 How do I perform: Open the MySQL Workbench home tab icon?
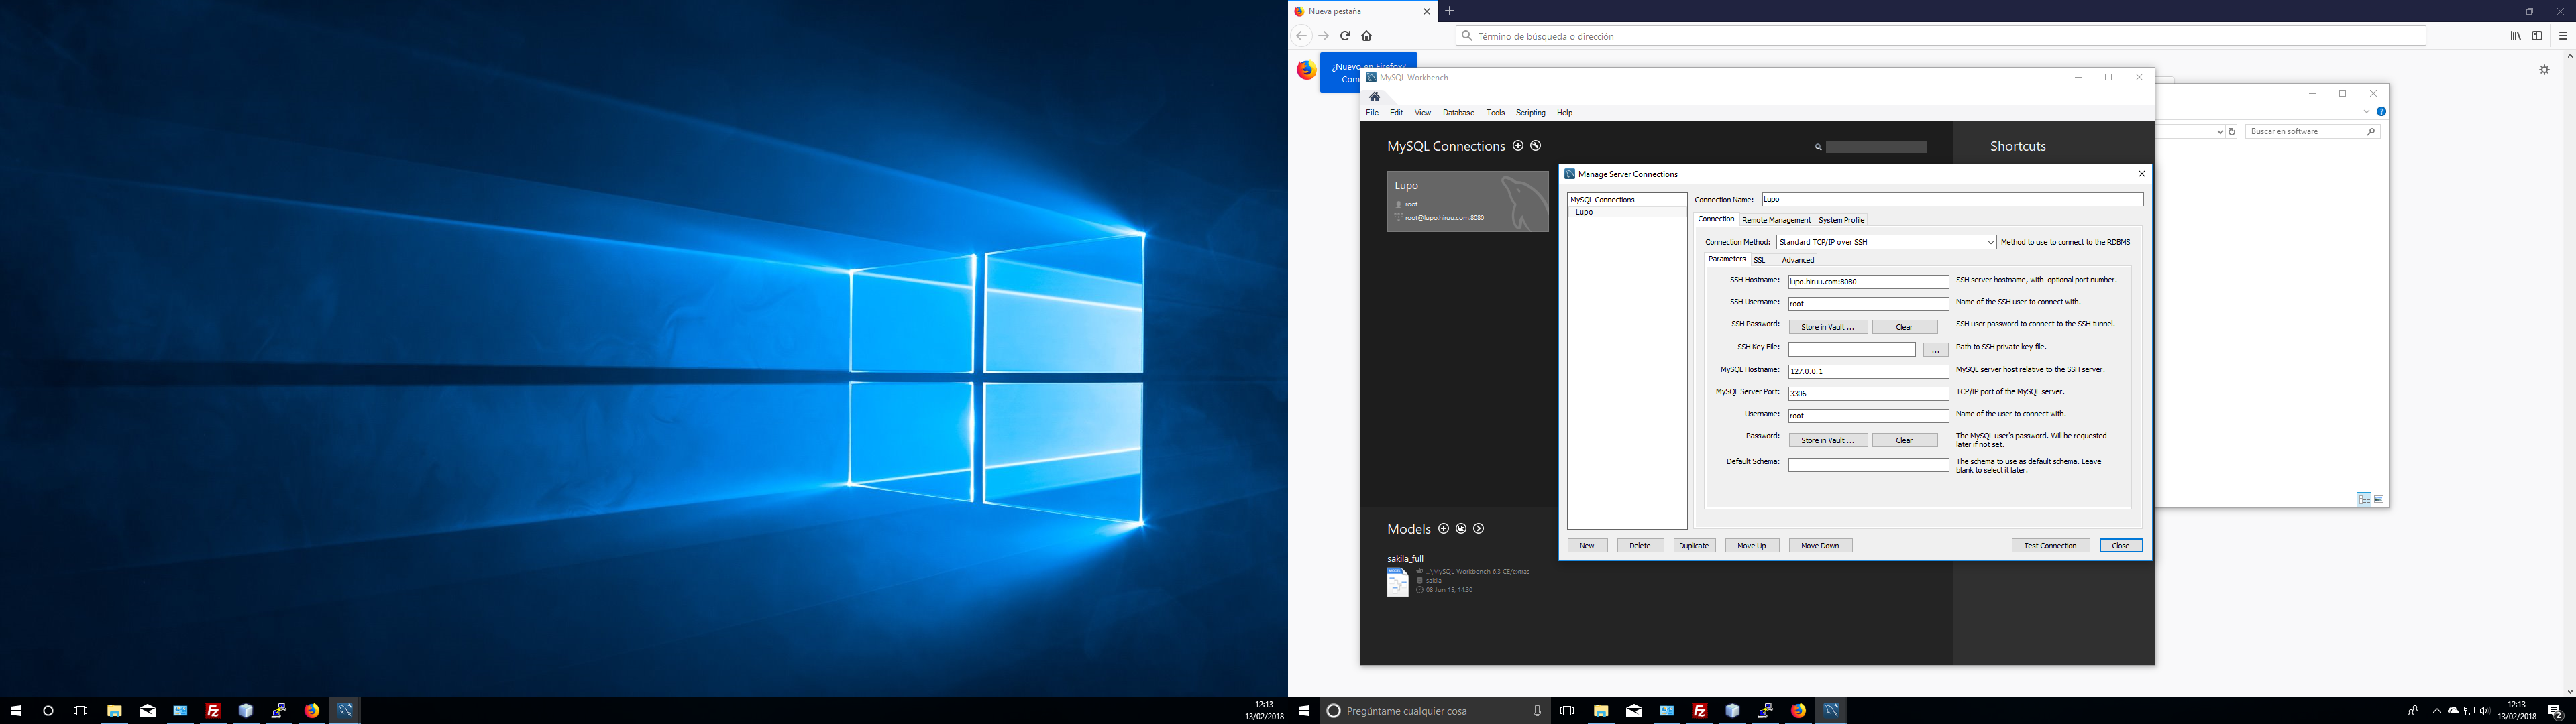tap(1375, 97)
